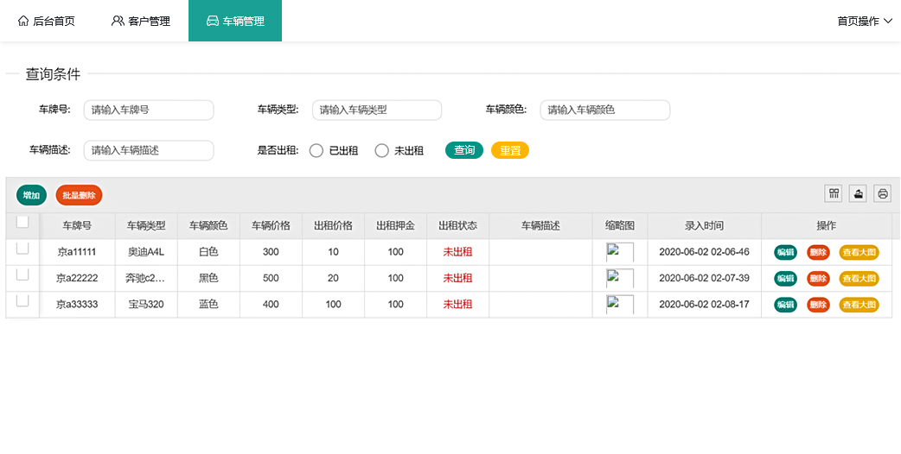901x454 pixels.
Task: Focus the 车牌号 input field
Action: click(x=149, y=110)
